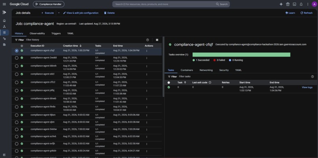Screen dimensions: 318x158
Task: Launch Cloud Shell terminal icon
Action: point(294,4)
